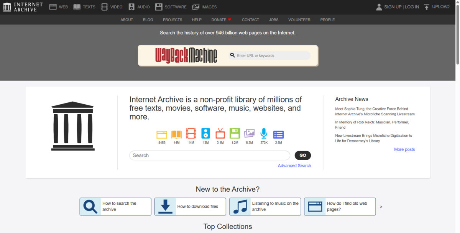This screenshot has height=233, width=460.
Task: Open the Video film icon in the top bar
Action: [104, 7]
